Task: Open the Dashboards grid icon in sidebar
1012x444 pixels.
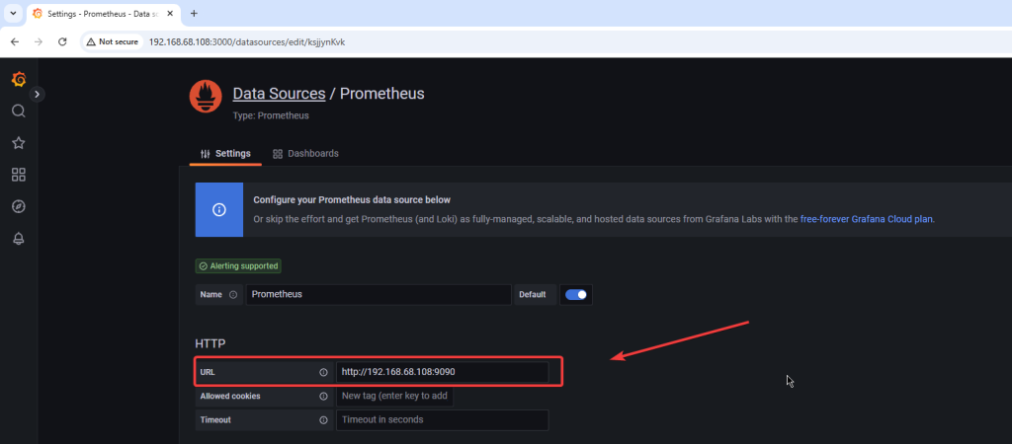Action: [18, 175]
